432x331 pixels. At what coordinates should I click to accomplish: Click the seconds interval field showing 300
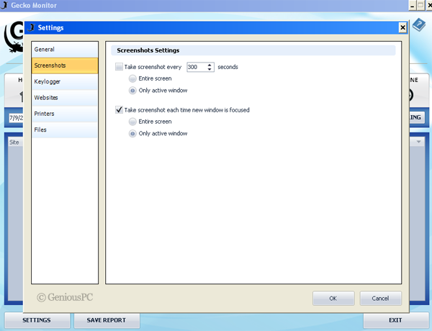click(197, 67)
